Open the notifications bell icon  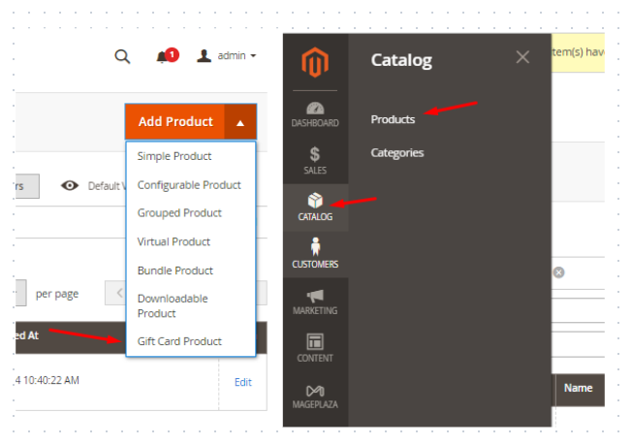(163, 56)
